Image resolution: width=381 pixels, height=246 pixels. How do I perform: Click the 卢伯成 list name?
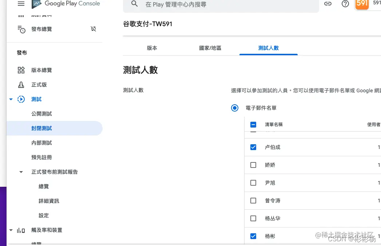click(273, 147)
